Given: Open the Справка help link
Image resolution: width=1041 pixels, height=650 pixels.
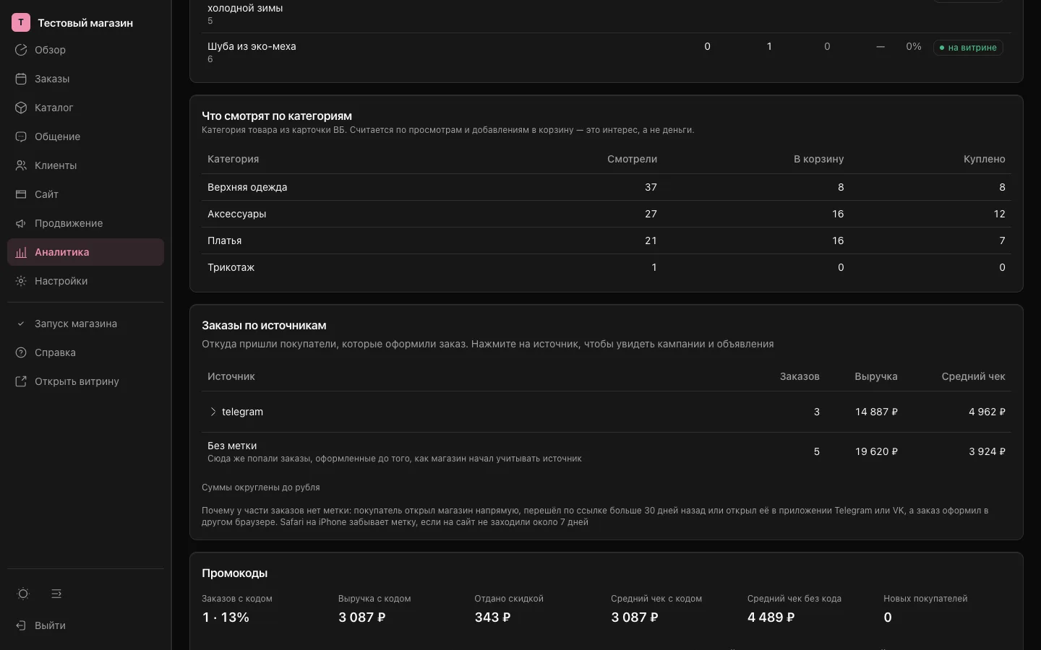Looking at the screenshot, I should click(x=85, y=352).
